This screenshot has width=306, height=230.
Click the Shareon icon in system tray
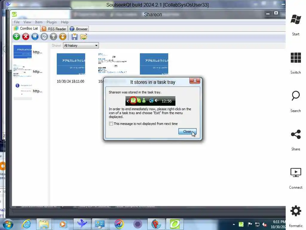click(x=241, y=224)
